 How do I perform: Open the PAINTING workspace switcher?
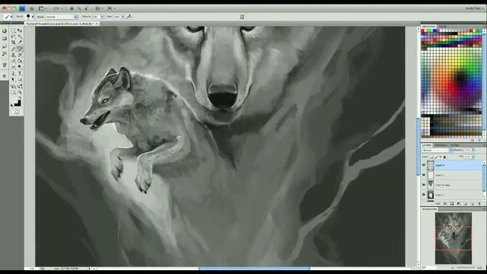tap(475, 8)
